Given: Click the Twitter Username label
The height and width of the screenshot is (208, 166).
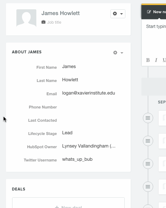Looking at the screenshot, I should click(40, 160).
